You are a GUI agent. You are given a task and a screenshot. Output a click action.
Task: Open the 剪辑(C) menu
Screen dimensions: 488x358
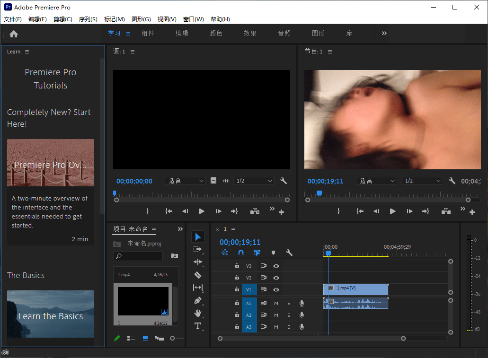[62, 19]
